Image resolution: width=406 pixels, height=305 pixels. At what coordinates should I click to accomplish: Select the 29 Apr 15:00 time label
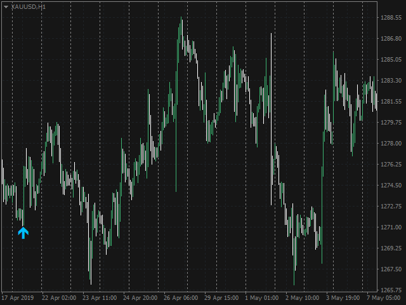click(x=221, y=298)
